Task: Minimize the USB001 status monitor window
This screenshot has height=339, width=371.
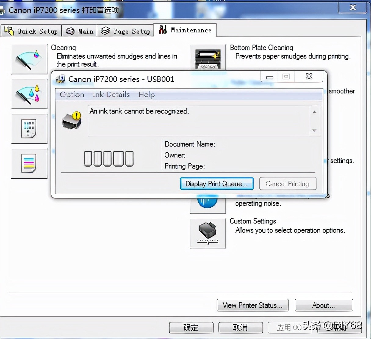Action: 270,77
